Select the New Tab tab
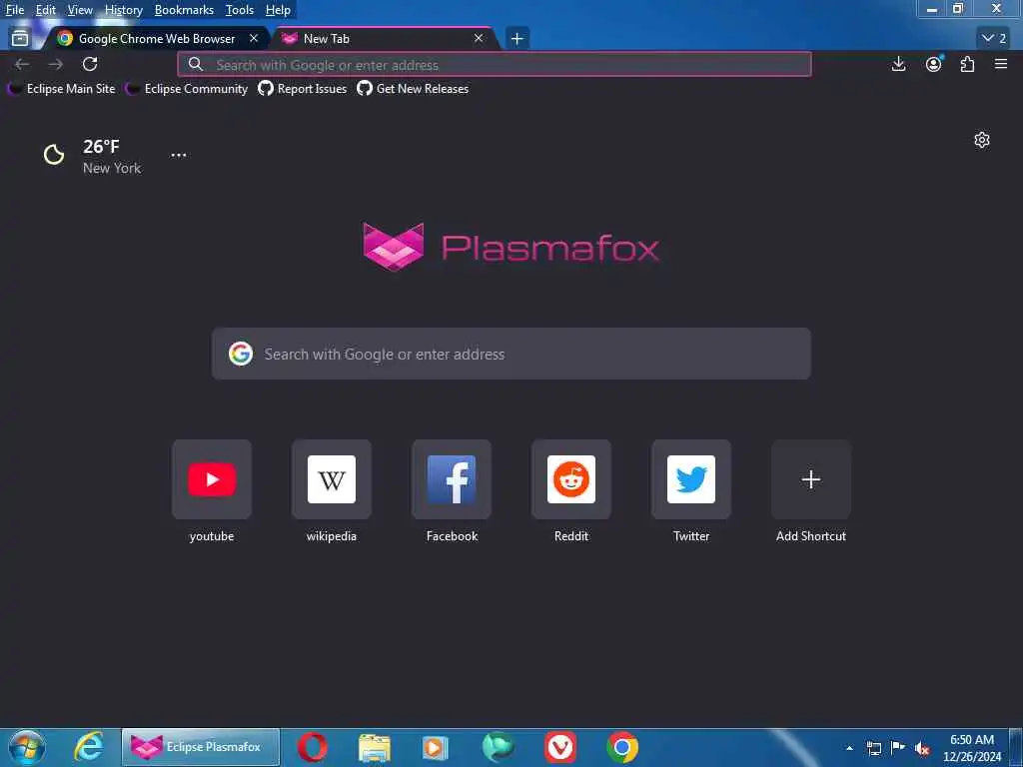The width and height of the screenshot is (1023, 767). (x=385, y=39)
